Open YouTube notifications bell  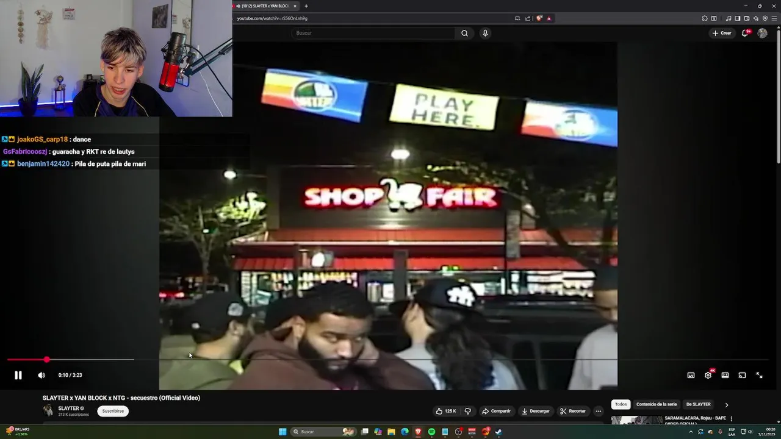(x=745, y=33)
